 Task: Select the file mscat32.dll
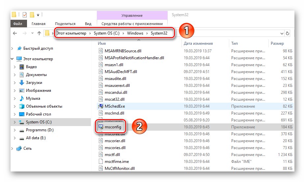[115, 99]
